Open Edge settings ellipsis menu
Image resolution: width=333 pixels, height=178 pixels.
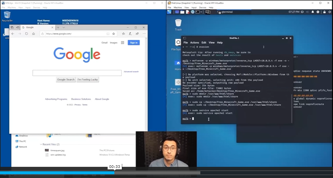point(144,34)
